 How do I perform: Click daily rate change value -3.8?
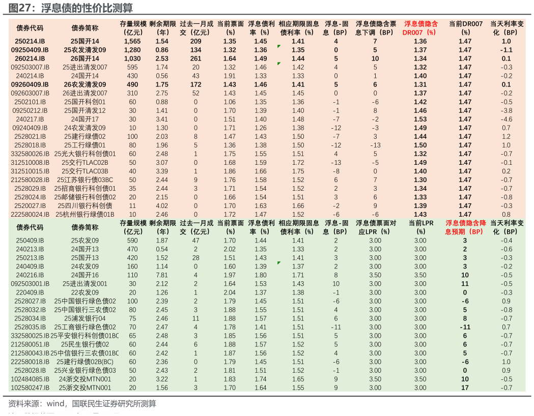(507, 110)
